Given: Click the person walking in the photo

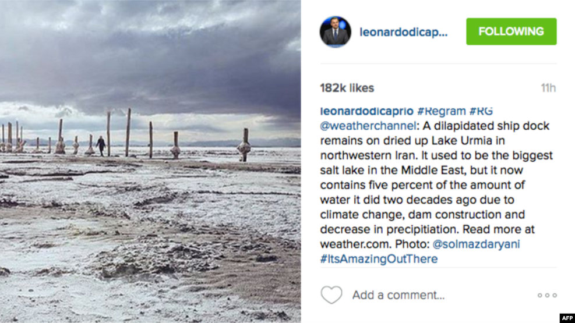Looking at the screenshot, I should [x=101, y=145].
